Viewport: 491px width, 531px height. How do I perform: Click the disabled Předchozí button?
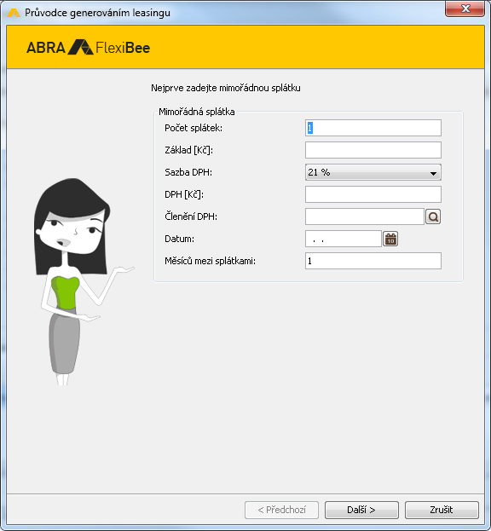point(281,510)
